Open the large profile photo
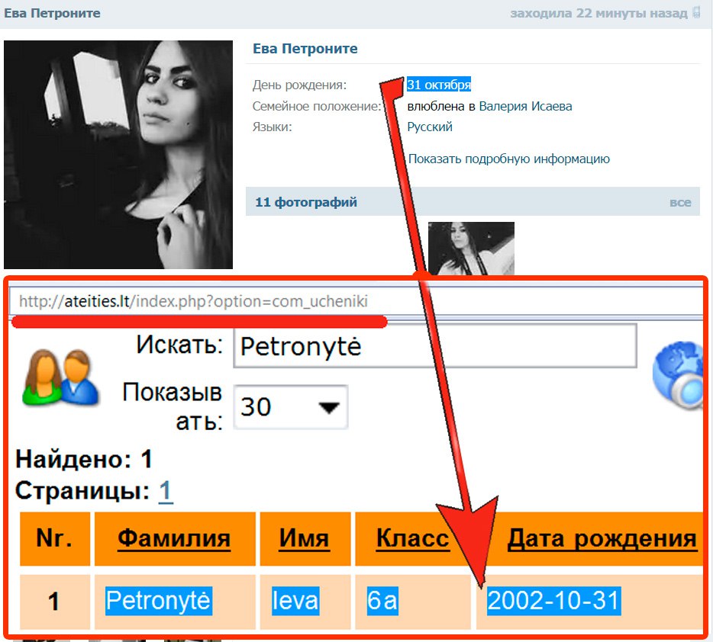The image size is (713, 642). tap(118, 155)
